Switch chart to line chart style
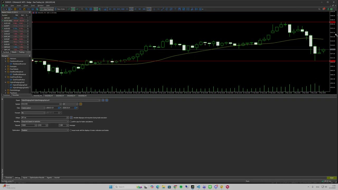The image size is (338, 190). 77,9
